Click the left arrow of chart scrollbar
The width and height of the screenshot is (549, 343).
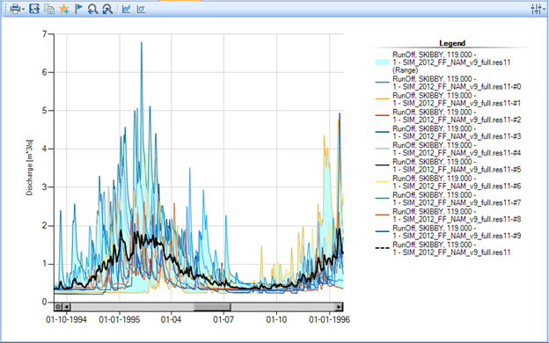67,307
